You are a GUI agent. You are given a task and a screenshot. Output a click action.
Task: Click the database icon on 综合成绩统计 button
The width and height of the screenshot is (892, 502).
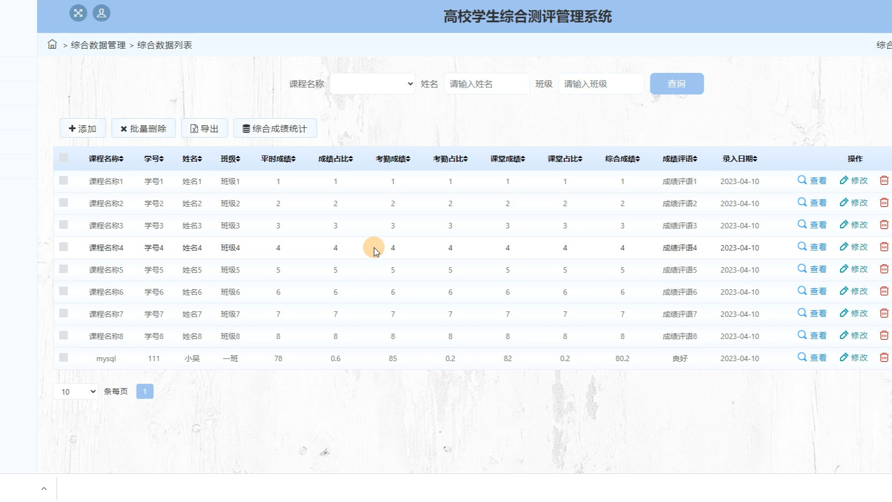click(246, 128)
